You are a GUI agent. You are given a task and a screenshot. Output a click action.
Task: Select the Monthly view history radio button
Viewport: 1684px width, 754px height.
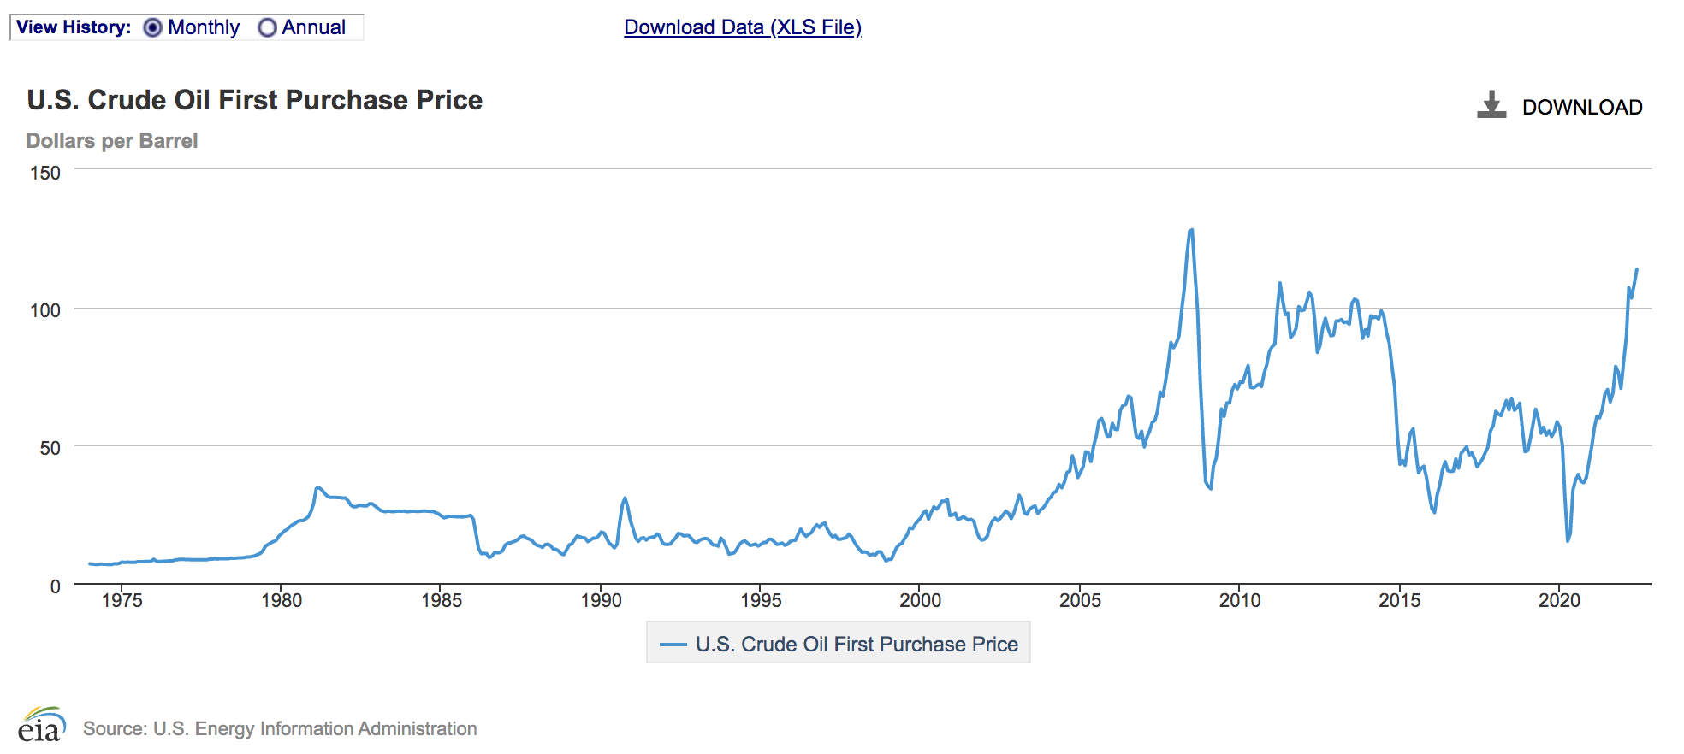tap(152, 28)
